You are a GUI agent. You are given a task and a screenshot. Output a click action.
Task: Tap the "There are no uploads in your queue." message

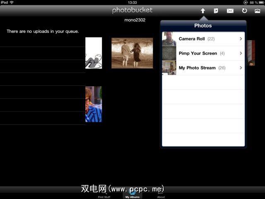click(x=43, y=32)
